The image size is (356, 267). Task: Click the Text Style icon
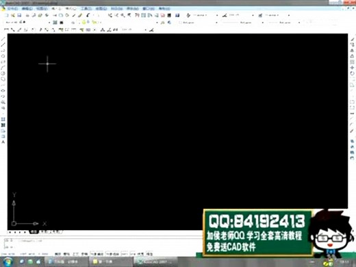click(188, 15)
